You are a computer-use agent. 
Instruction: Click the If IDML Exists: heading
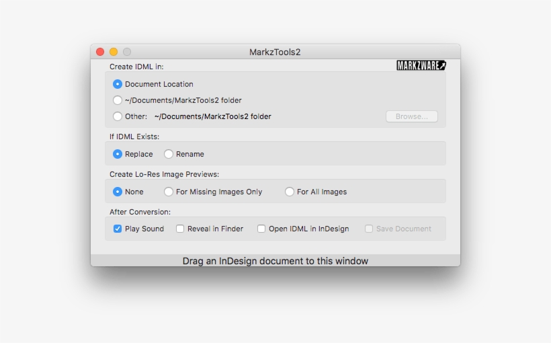[x=134, y=137]
